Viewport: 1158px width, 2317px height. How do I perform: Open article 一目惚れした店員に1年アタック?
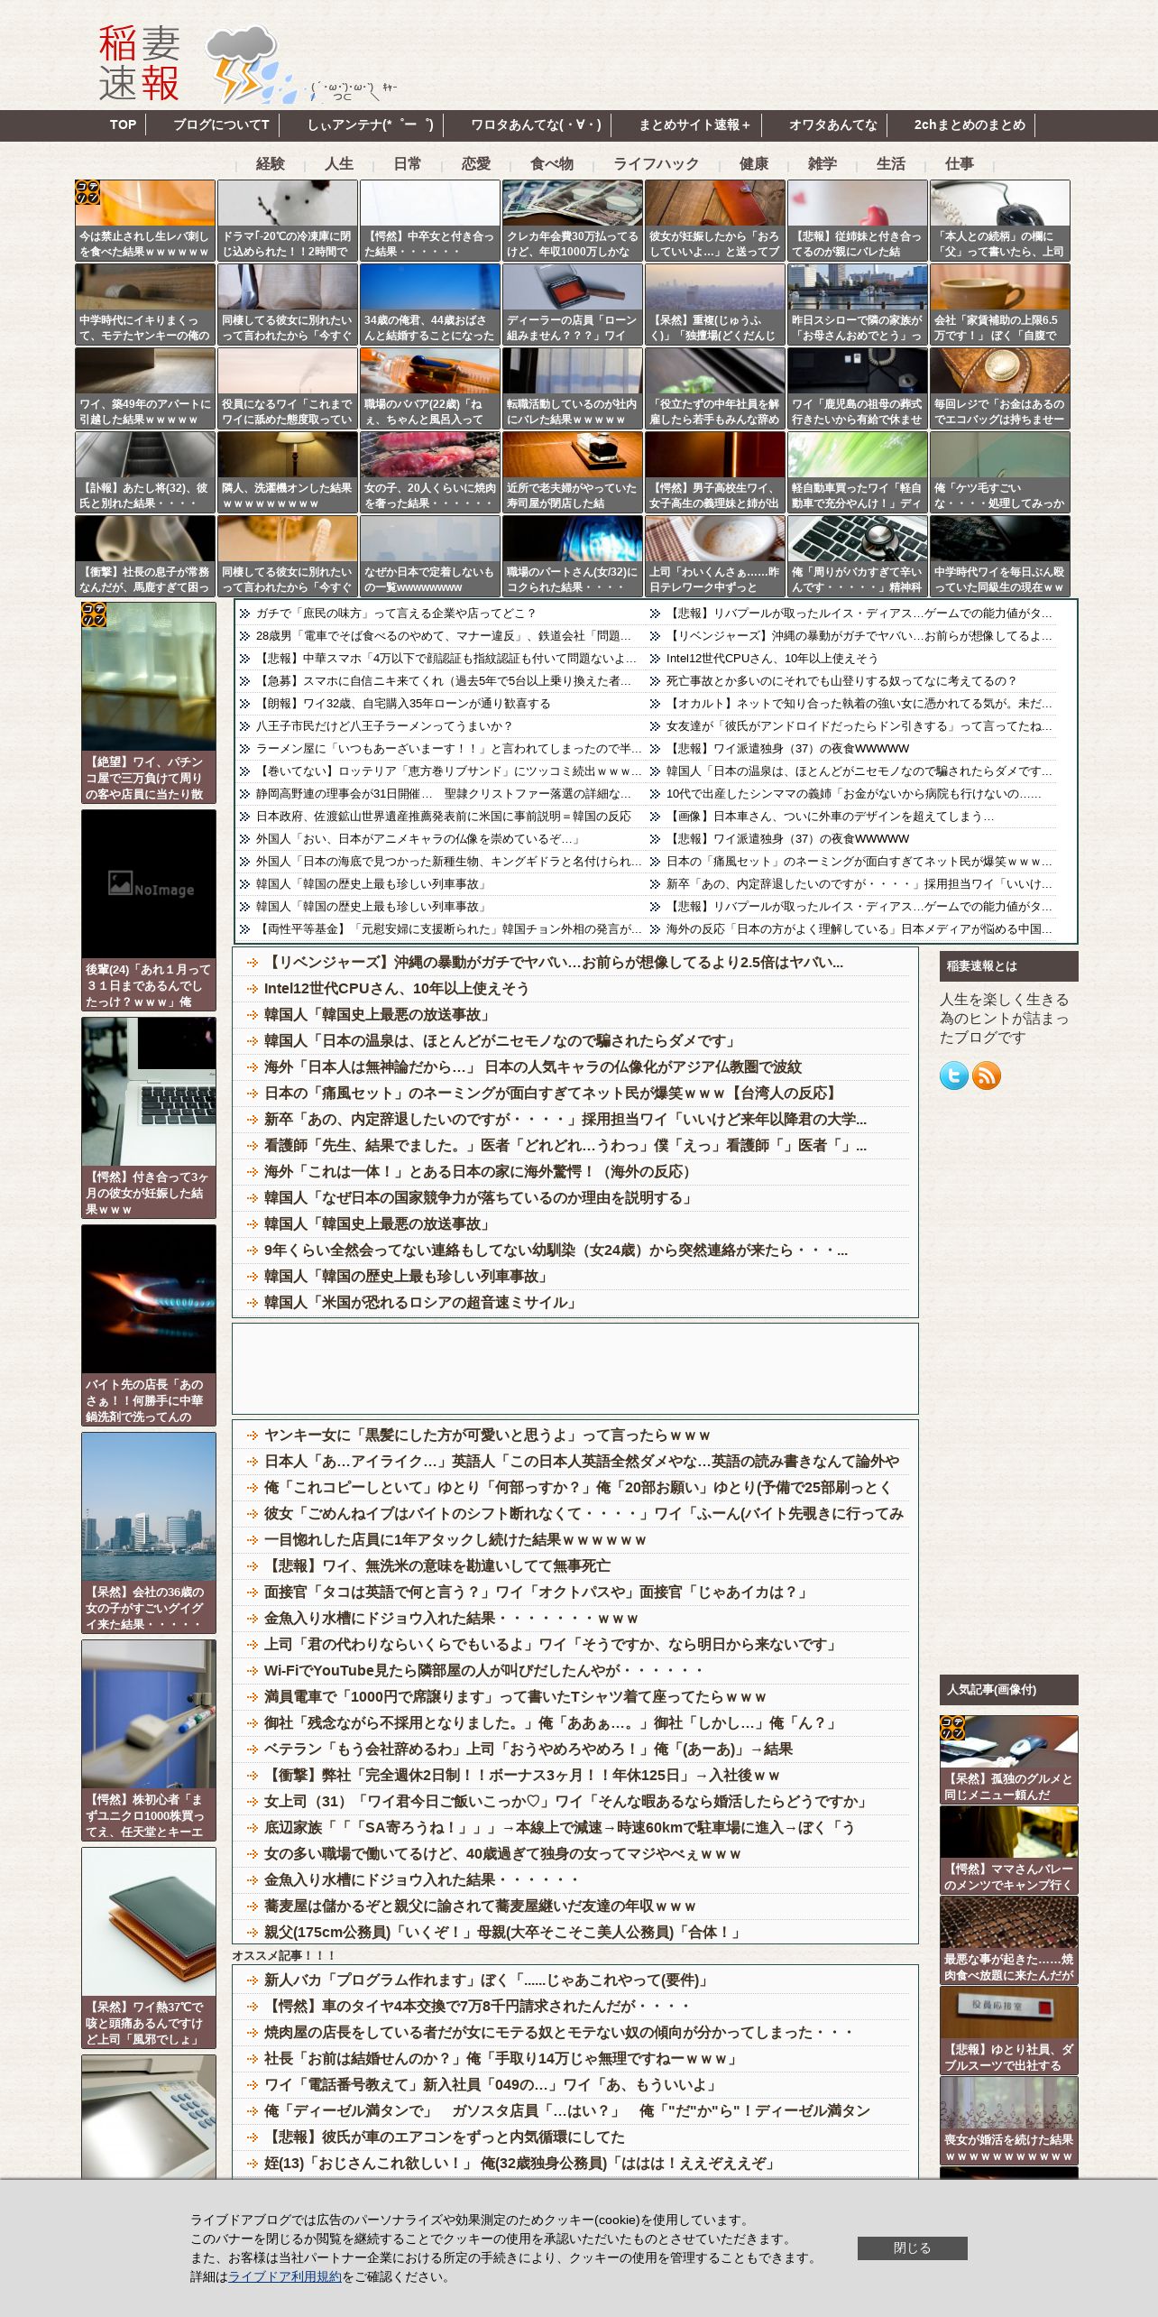click(455, 1540)
